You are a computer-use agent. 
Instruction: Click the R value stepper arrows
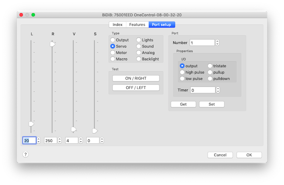click(x=60, y=140)
